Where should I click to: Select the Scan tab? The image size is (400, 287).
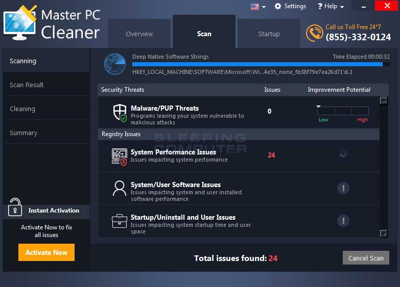tap(204, 32)
